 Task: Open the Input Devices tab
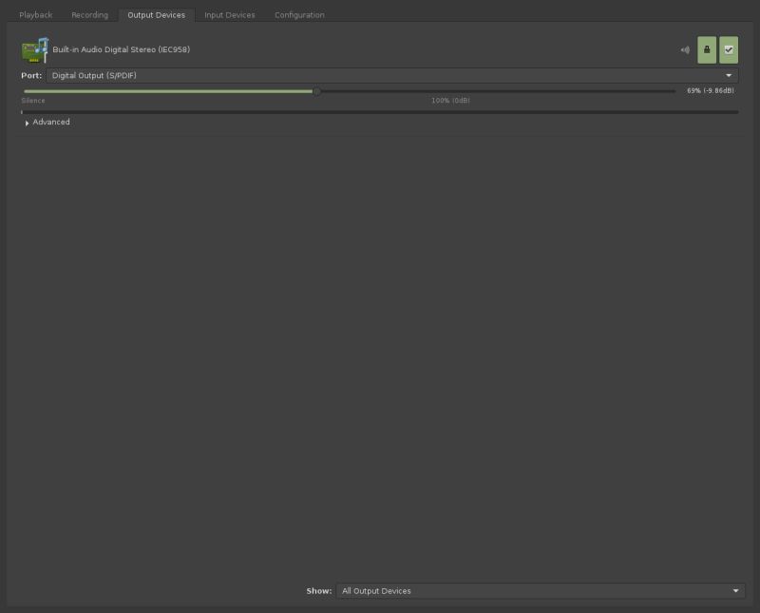(228, 15)
